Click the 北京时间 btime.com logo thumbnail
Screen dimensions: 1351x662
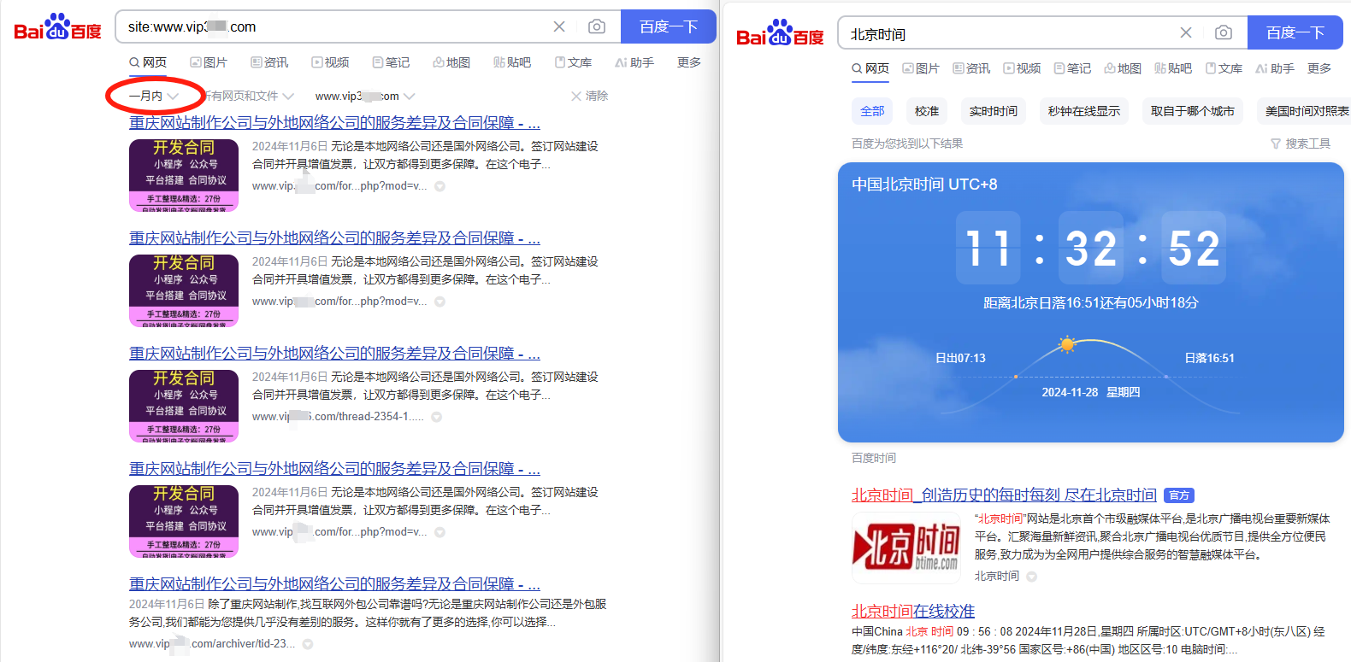pyautogui.click(x=906, y=548)
